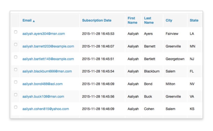This screenshot has width=213, height=131.
Task: Mark the checkbox on the Bond row
Action: tap(16, 82)
